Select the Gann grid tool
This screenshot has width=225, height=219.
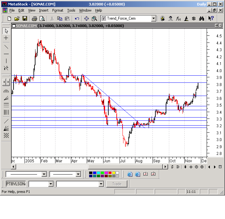(6, 136)
